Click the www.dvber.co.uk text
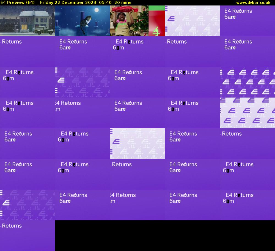 (253, 2)
